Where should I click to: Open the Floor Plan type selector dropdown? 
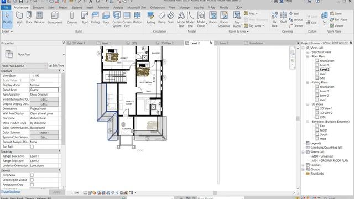click(x=64, y=54)
